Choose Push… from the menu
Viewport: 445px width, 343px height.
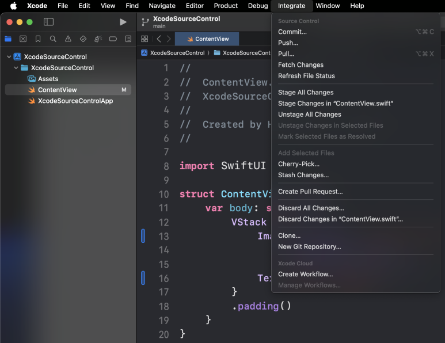tap(356, 43)
